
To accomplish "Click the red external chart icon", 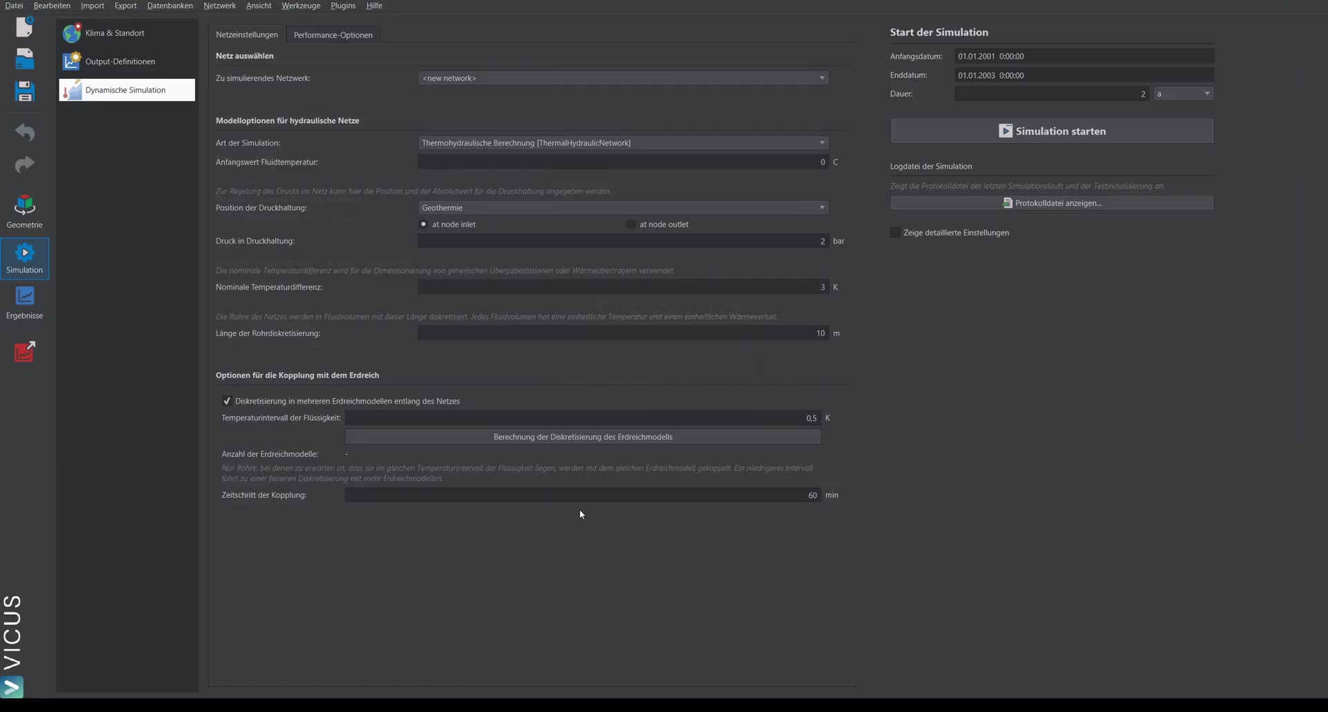I will (25, 351).
